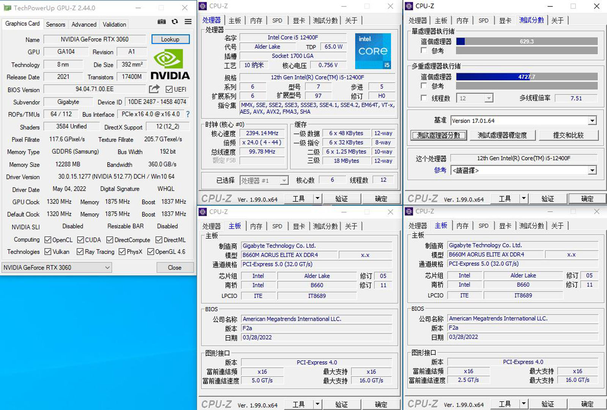Open SPD tab in bottom-left CPU-Z window
Image resolution: width=607 pixels, height=410 pixels.
coord(277,226)
